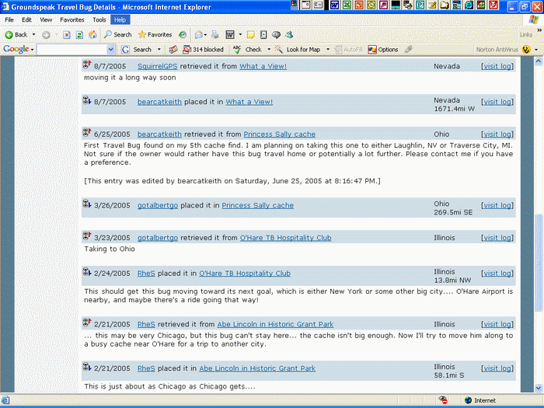Run the spell Check button
Viewport: 544px width, 408px height.
[247, 50]
